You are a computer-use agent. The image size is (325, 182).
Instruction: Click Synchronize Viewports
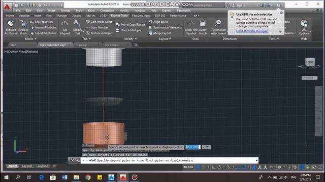tap(165, 27)
